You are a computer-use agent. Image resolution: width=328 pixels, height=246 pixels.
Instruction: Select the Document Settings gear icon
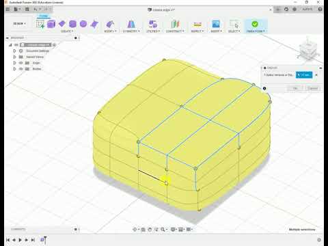21,51
